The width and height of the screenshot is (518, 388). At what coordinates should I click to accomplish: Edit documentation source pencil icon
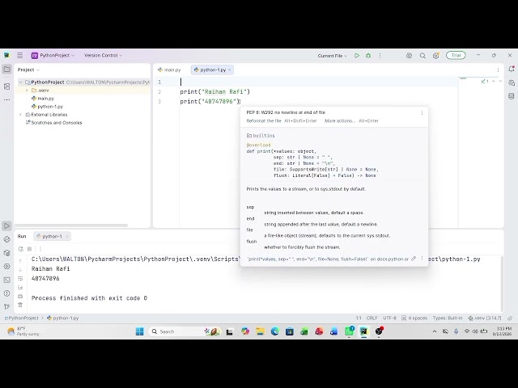click(414, 259)
